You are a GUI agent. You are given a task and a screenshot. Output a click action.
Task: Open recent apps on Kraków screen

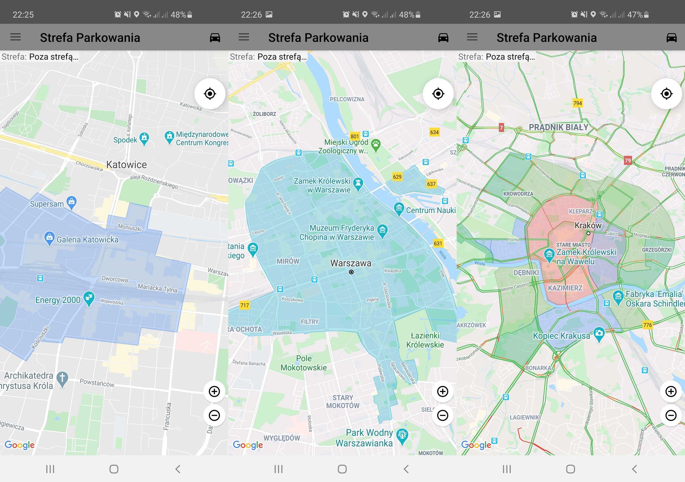click(507, 469)
